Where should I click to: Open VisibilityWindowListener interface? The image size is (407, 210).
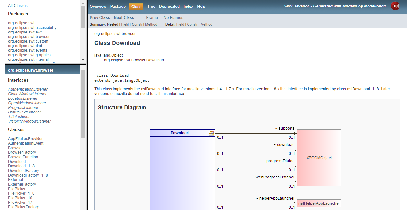coord(29,121)
